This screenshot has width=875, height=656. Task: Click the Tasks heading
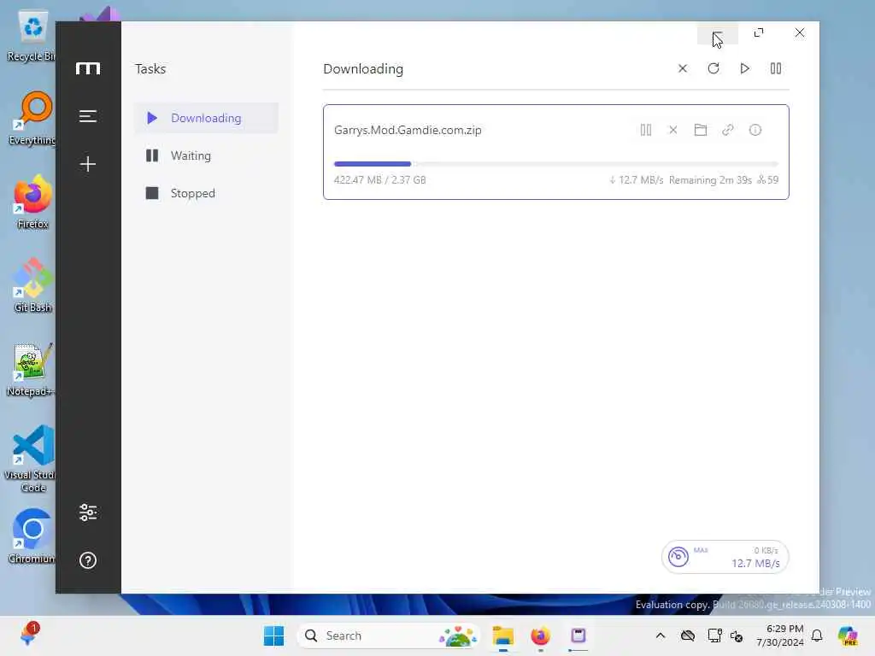coord(150,68)
